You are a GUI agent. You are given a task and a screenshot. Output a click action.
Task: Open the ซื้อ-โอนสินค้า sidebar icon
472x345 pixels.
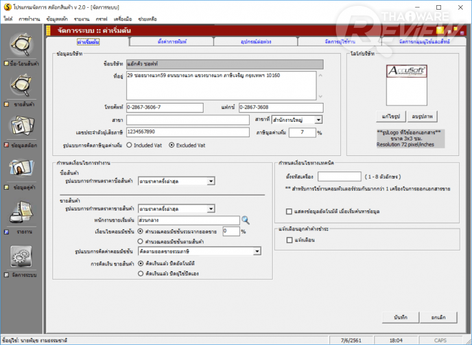[x=22, y=45]
